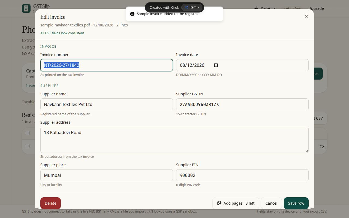
Task: Edit the Supplier name field
Action: coord(107,104)
